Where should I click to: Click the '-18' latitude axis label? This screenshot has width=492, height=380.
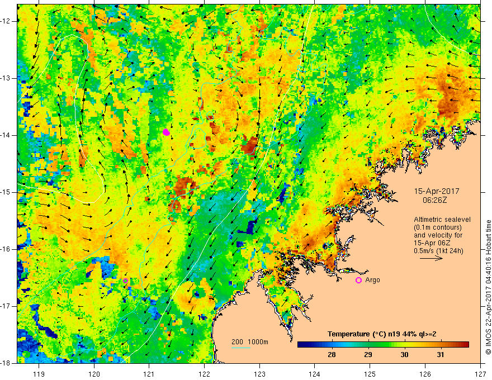6,363
